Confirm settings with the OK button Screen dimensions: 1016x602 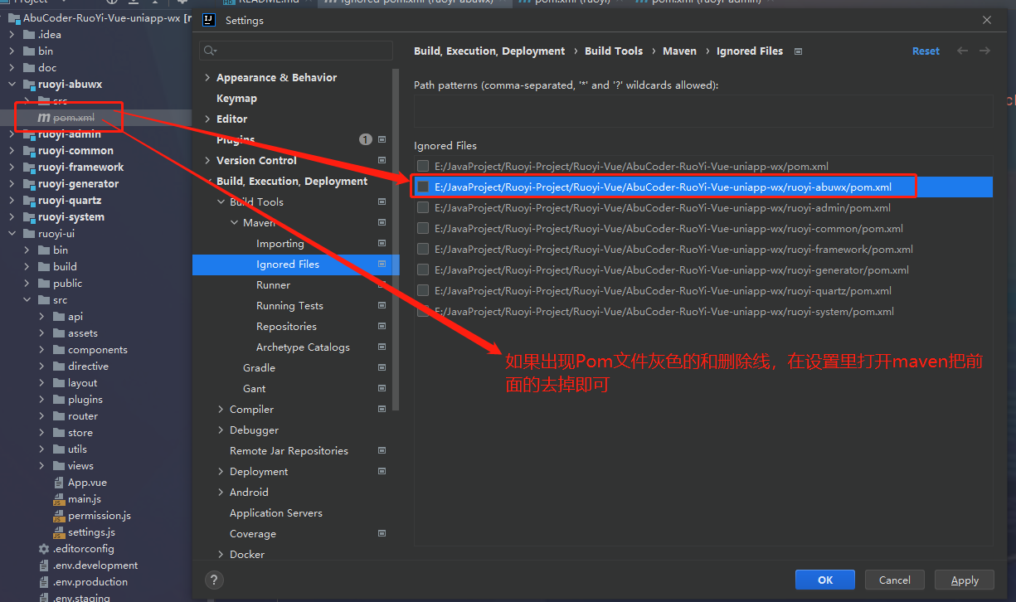coord(825,580)
